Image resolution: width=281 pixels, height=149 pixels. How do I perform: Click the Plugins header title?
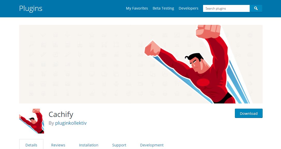click(x=31, y=9)
